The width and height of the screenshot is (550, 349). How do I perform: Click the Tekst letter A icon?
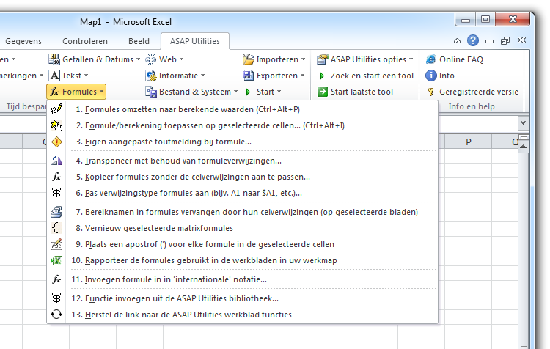pyautogui.click(x=54, y=76)
